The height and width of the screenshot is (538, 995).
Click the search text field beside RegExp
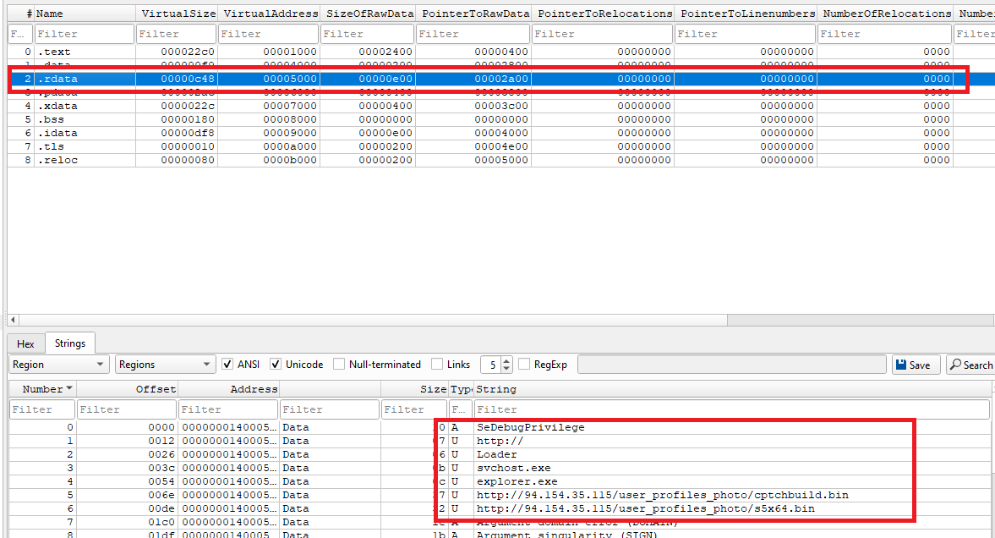click(x=732, y=365)
